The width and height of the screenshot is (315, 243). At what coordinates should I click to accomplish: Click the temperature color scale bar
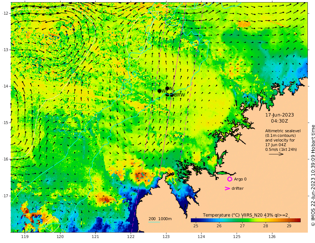point(246,220)
